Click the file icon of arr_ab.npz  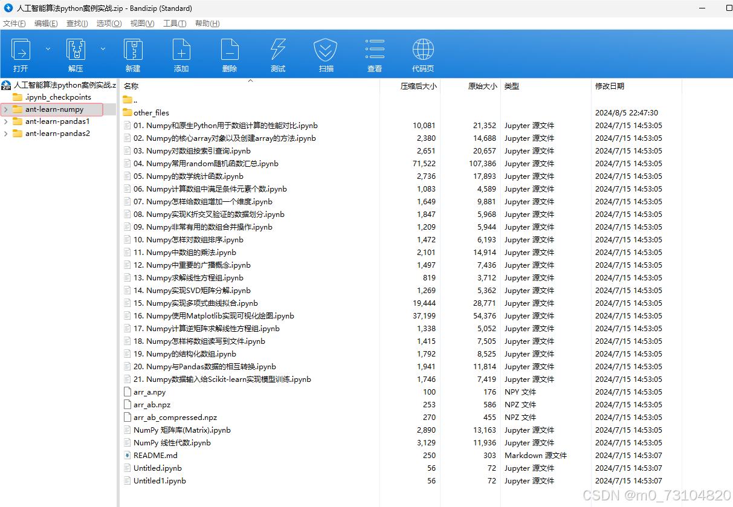coord(127,405)
